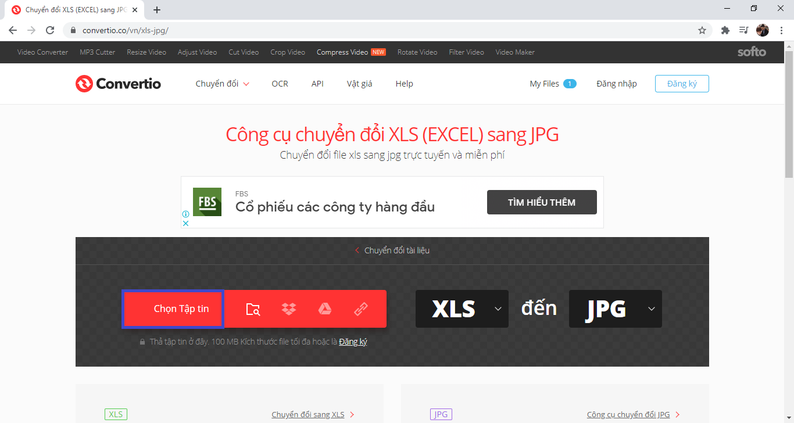Open Filter Video tool
The image size is (794, 423).
point(467,52)
